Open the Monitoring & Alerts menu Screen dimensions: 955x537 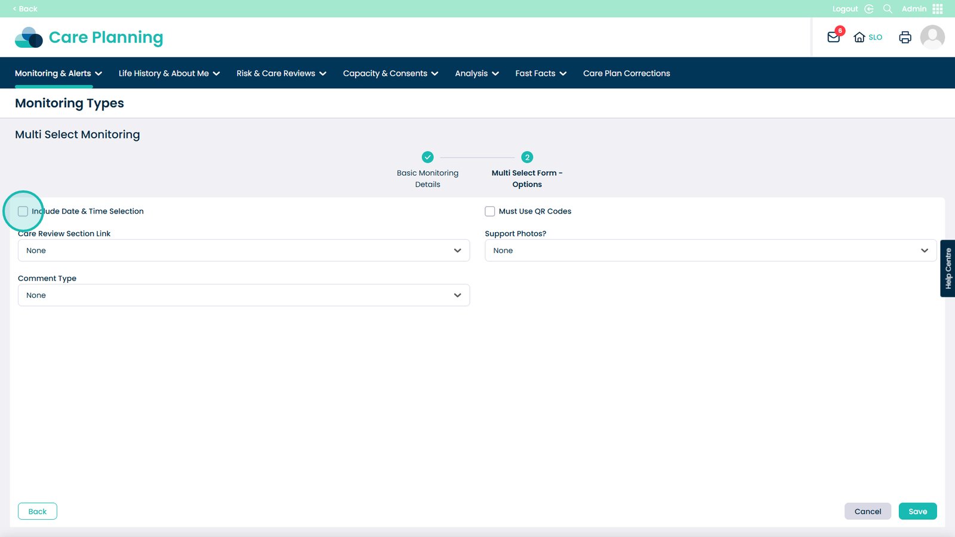click(x=58, y=73)
